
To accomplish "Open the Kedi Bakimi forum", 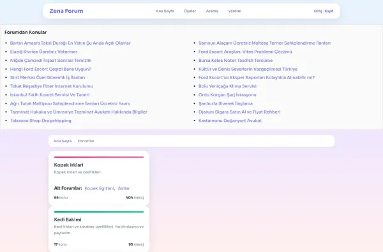I will pyautogui.click(x=68, y=219).
